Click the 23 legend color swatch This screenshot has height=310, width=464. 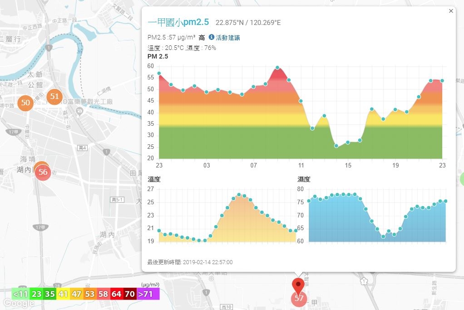pyautogui.click(x=36, y=294)
